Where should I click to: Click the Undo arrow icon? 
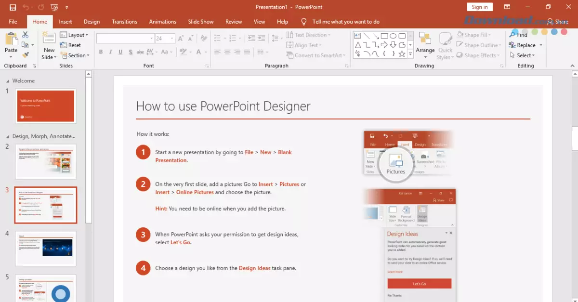tap(26, 7)
